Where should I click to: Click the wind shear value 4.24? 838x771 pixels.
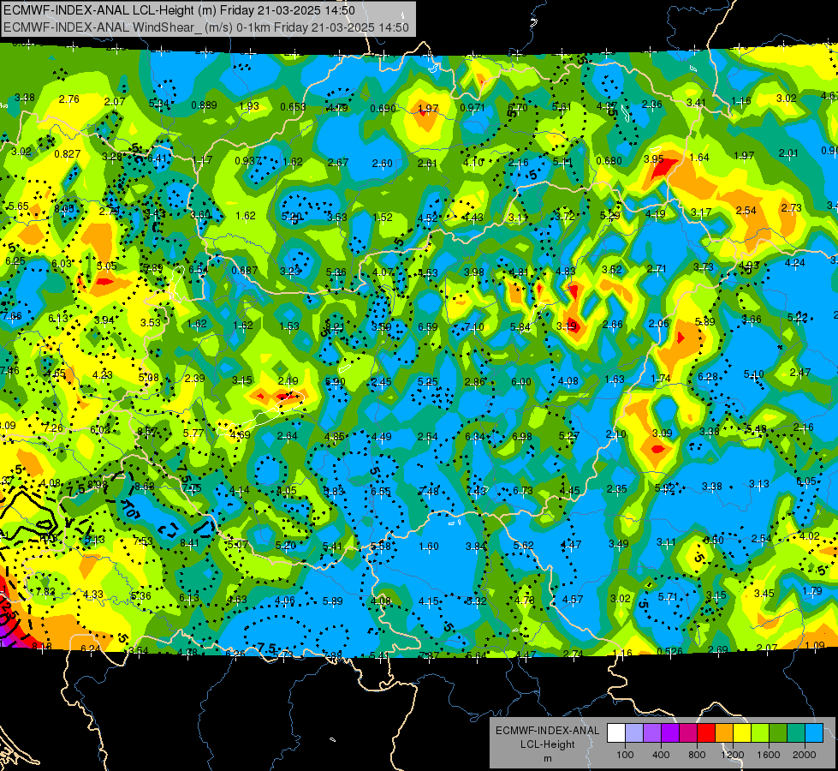[x=794, y=263]
